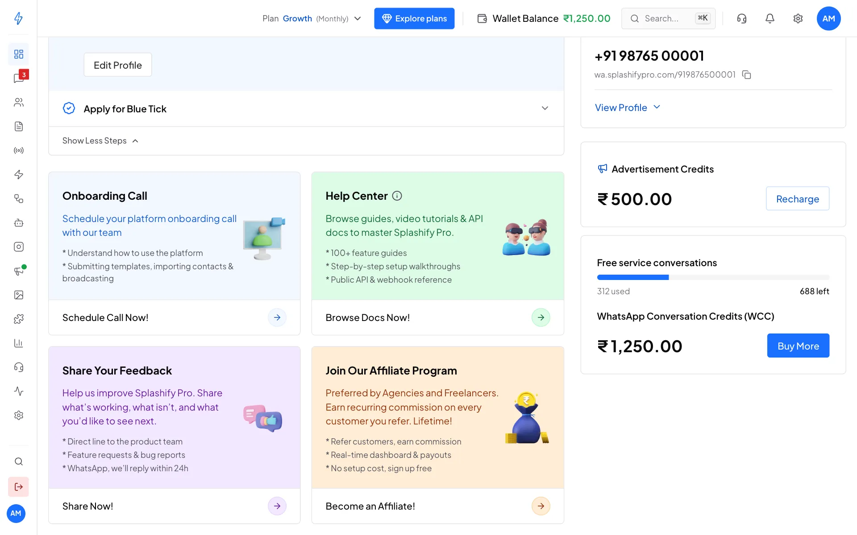Open the Instagram sidebar icon
The image size is (857, 535).
18,247
